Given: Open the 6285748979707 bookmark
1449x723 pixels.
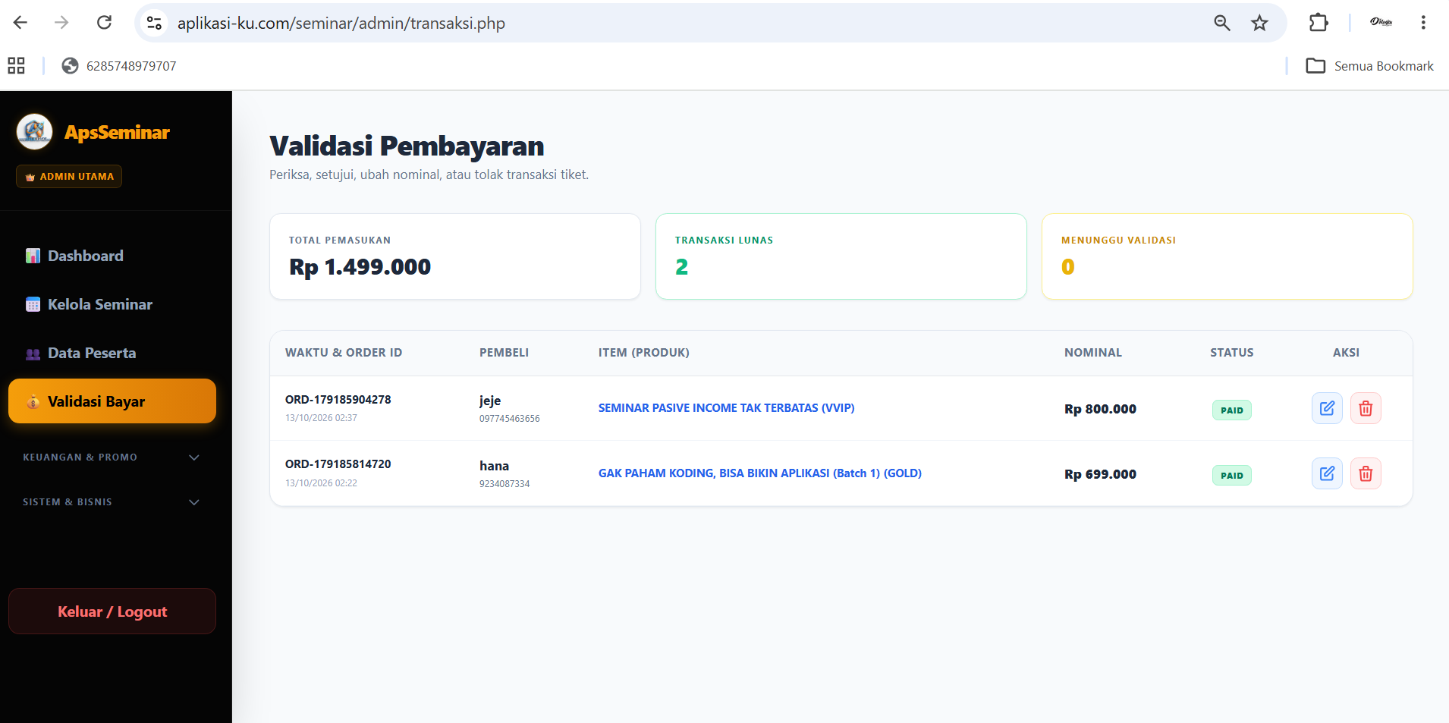Looking at the screenshot, I should pos(119,66).
